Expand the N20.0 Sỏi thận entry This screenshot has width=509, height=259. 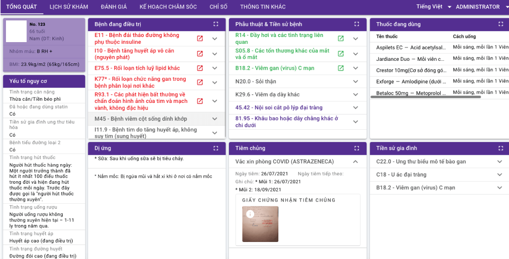tap(356, 82)
